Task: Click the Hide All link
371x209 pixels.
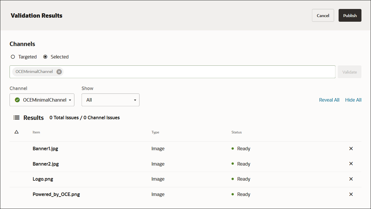Action: pyautogui.click(x=353, y=100)
